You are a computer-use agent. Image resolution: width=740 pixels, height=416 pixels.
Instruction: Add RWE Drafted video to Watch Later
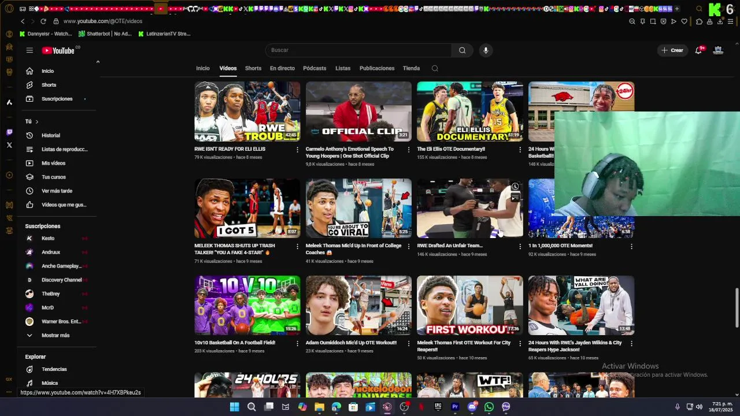pos(515,187)
